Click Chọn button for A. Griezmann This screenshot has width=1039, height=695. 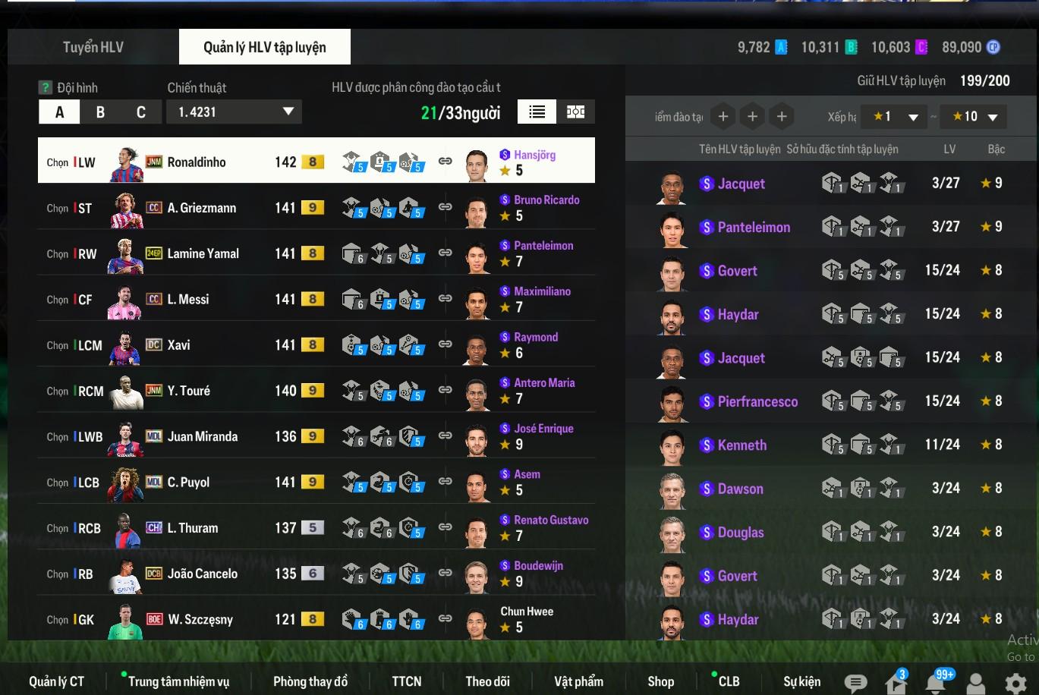point(58,208)
